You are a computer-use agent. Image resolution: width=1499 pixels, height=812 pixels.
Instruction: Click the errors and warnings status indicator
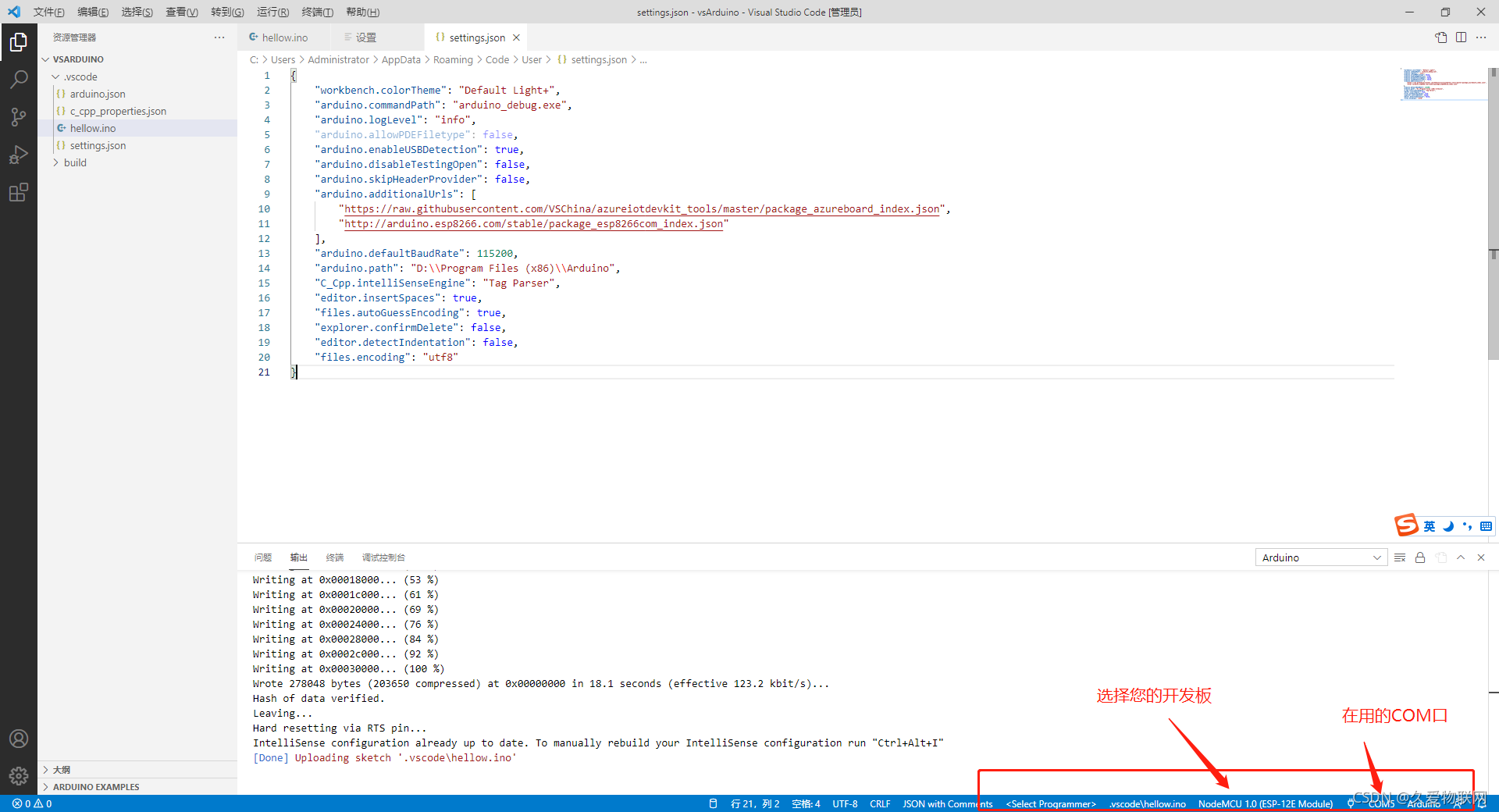(x=32, y=803)
